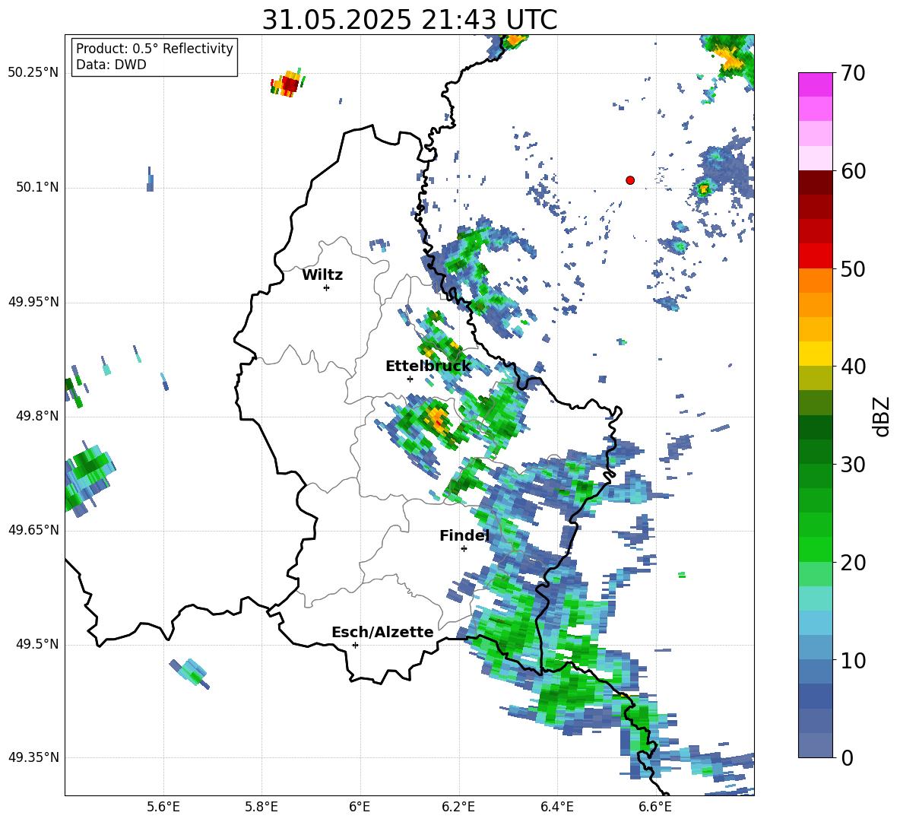This screenshot has height=822, width=900.
Task: Click the dark red colorbar swatch below 60
Action: coord(815,182)
